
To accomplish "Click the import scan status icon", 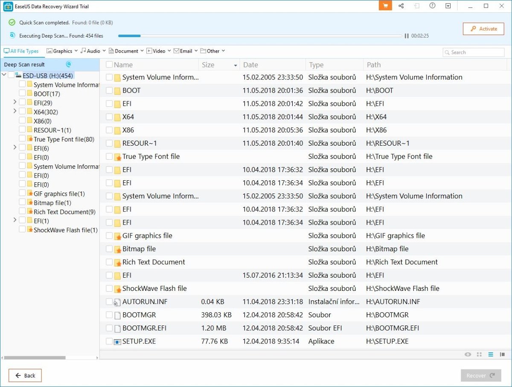I will point(417,6).
